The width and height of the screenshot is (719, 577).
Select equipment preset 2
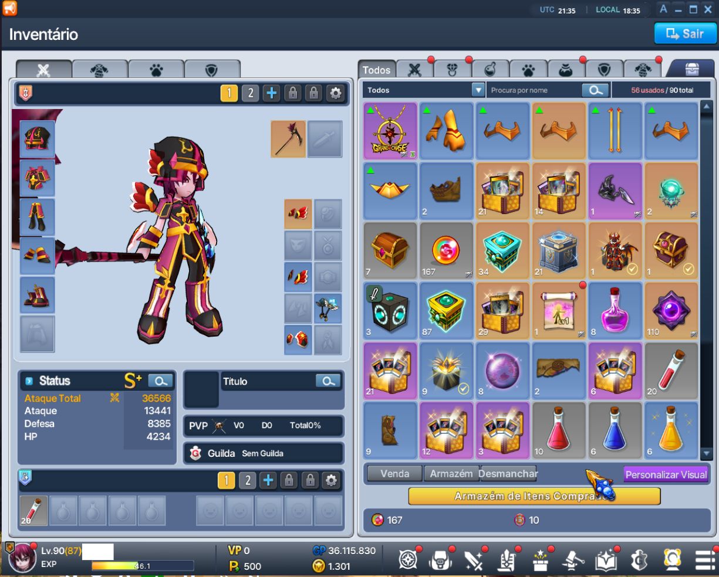pyautogui.click(x=250, y=93)
